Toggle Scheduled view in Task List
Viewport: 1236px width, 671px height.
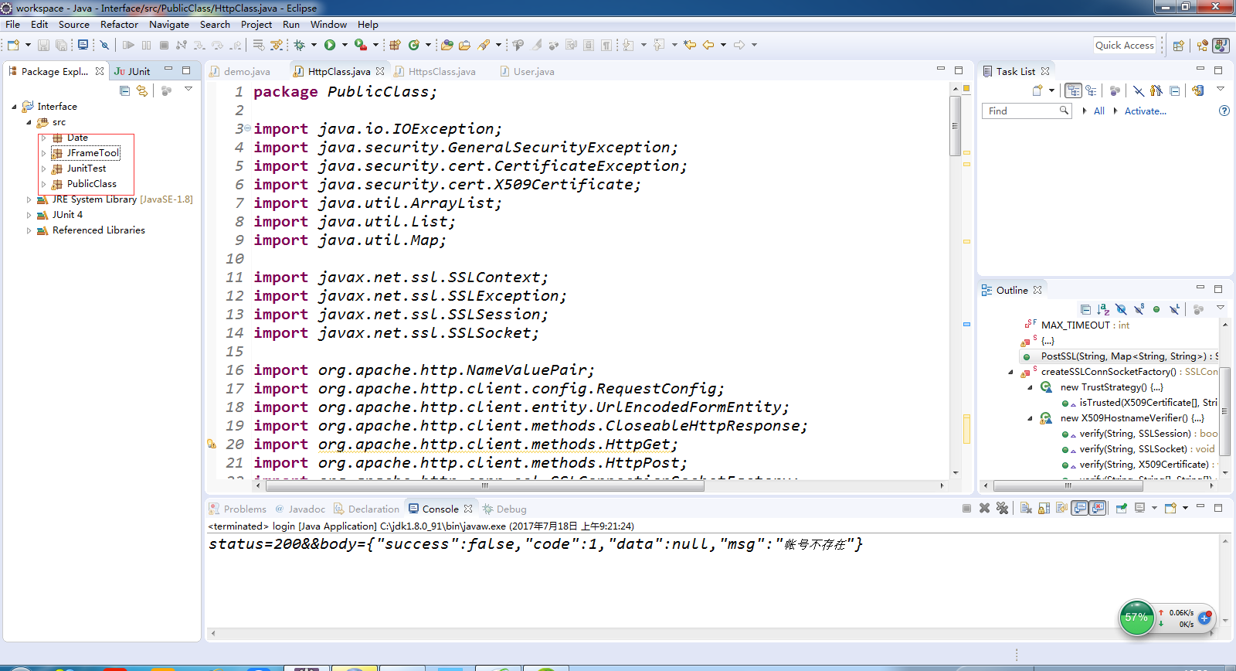coord(1091,90)
